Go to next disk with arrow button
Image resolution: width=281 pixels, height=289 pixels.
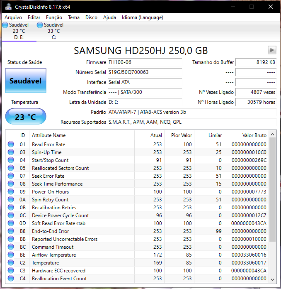(x=272, y=50)
